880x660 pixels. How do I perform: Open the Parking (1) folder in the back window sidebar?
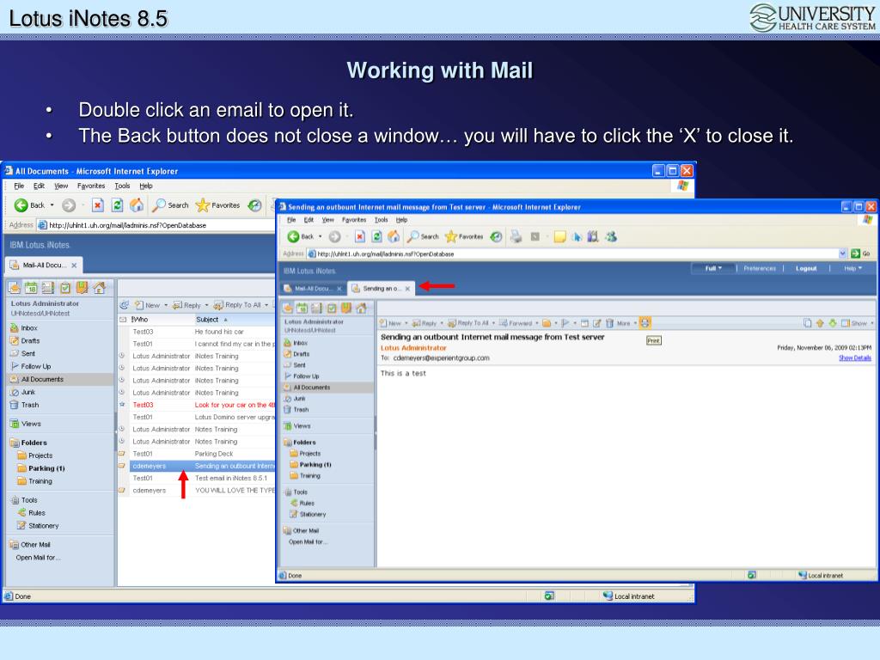[x=41, y=468]
